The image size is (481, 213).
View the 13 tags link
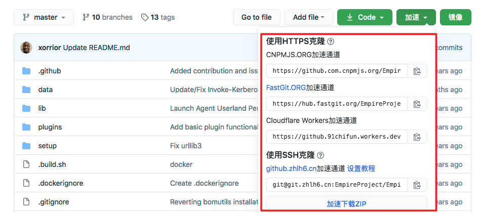point(158,17)
